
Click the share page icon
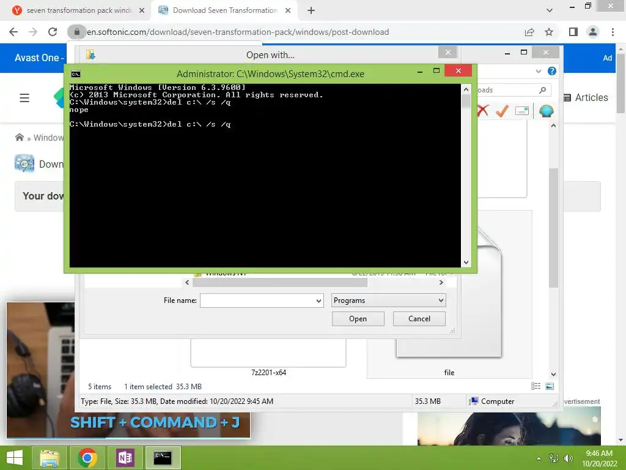coord(529,32)
